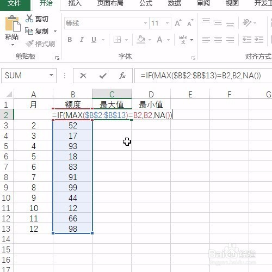Click the Paste clipboard icon
This screenshot has height=272, width=272.
[13, 23]
